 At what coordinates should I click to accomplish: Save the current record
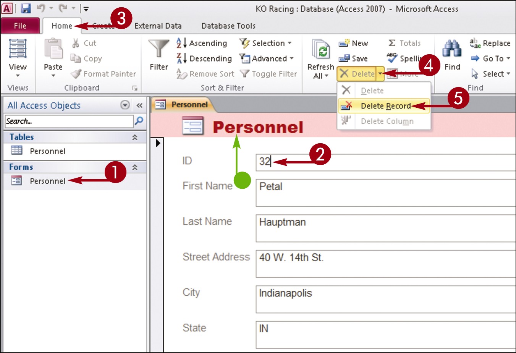[353, 58]
